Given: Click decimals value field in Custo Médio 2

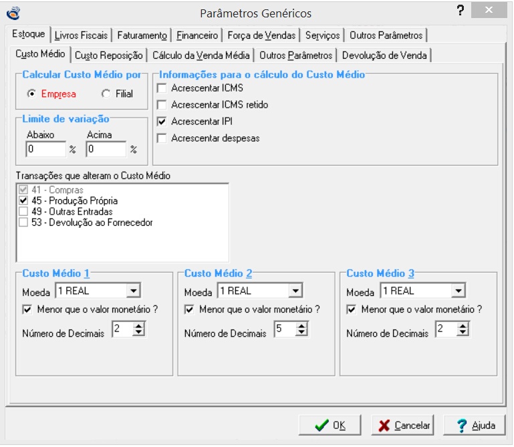Looking at the screenshot, I should (285, 329).
